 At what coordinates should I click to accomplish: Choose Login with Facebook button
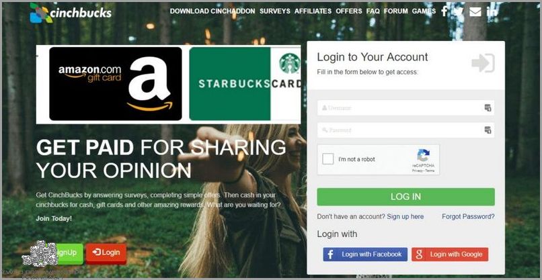(365, 254)
